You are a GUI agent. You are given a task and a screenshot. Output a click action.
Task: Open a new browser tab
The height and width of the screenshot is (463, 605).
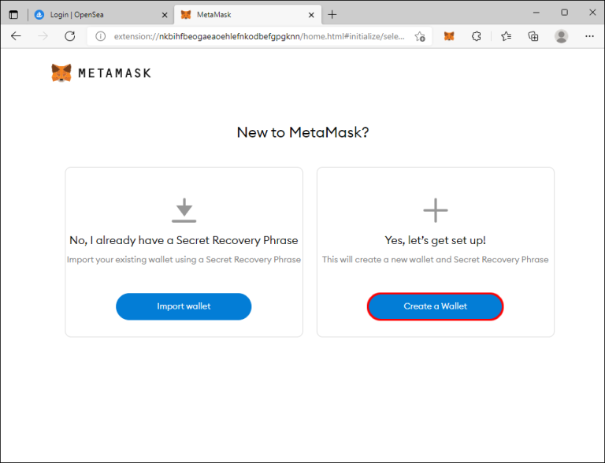tap(332, 14)
